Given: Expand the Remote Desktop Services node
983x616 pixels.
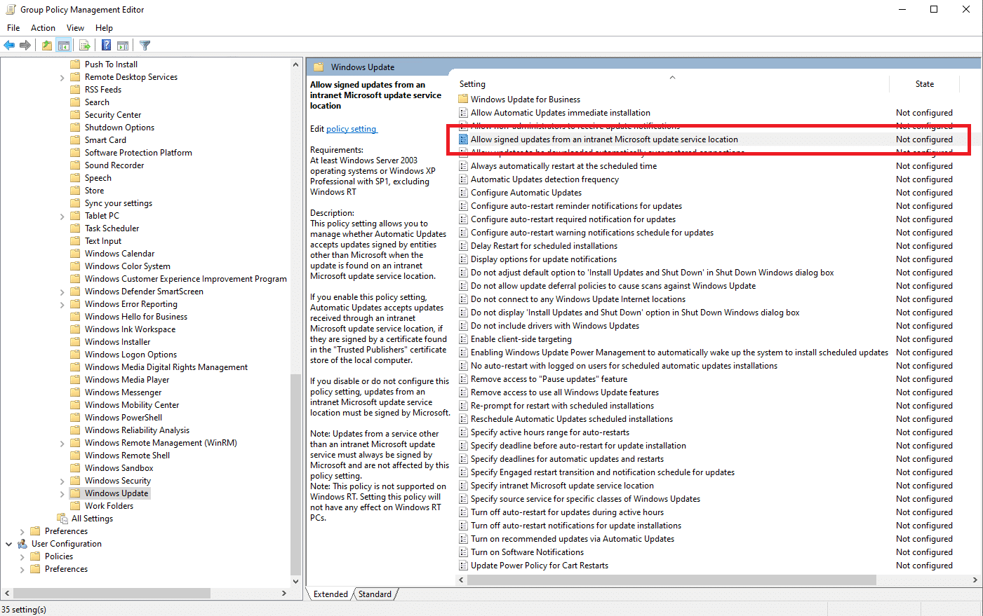Looking at the screenshot, I should [x=62, y=77].
